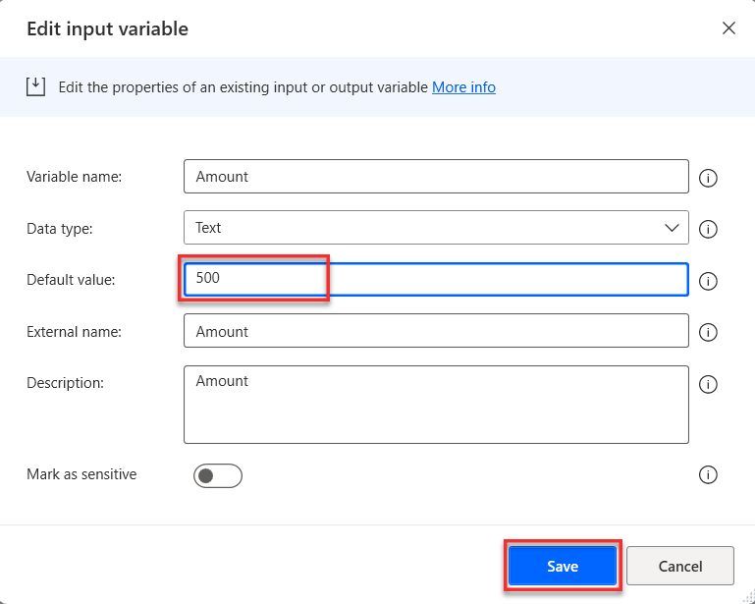
Task: Close the Edit input variable dialog
Action: click(x=728, y=28)
